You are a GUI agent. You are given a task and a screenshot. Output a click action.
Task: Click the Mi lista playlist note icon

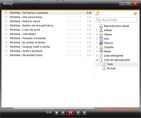click(104, 68)
